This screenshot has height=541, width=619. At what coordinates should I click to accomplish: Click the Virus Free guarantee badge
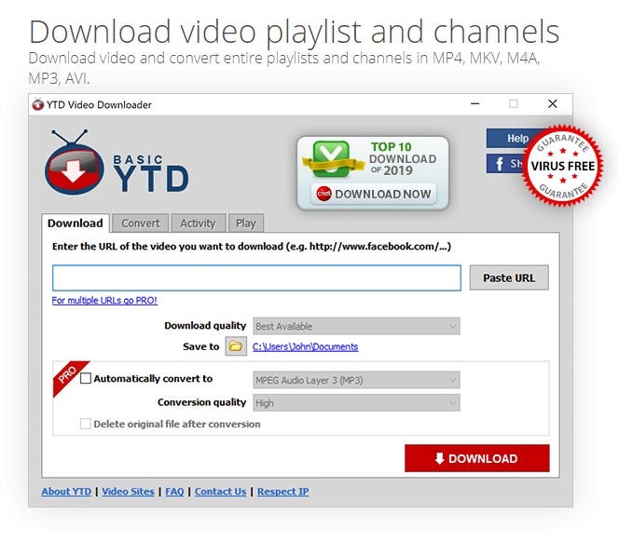tap(562, 166)
